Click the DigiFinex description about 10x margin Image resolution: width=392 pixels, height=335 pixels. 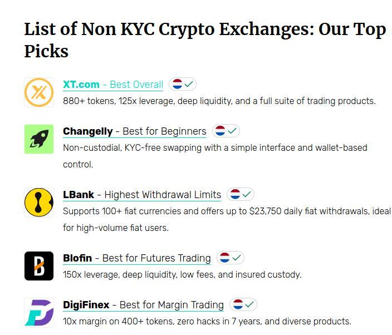pos(207,321)
